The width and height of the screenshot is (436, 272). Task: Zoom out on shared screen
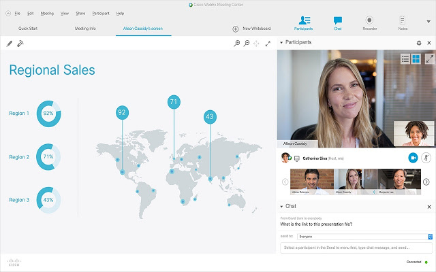click(x=247, y=44)
